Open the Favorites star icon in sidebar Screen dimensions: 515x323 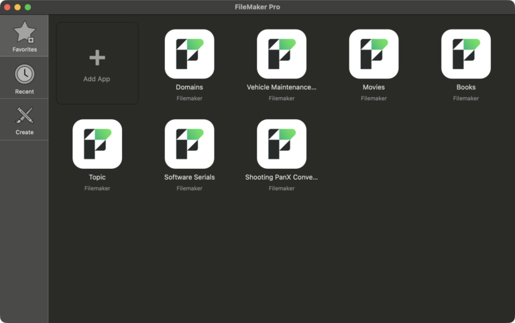coord(25,32)
